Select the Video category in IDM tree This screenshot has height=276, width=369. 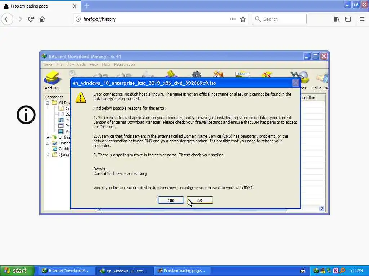tap(65, 132)
